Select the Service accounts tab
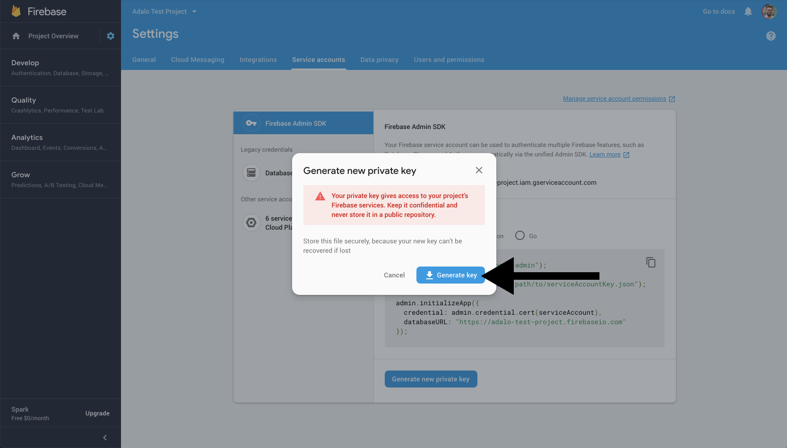Screen dimensions: 787x448 click(319, 60)
